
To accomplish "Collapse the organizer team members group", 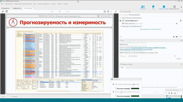I will (x=121, y=18).
